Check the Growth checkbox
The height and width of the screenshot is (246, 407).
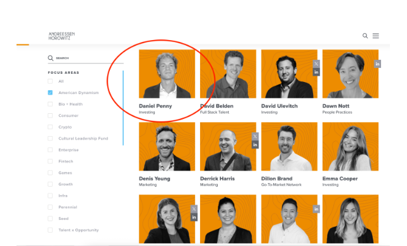[x=50, y=184]
